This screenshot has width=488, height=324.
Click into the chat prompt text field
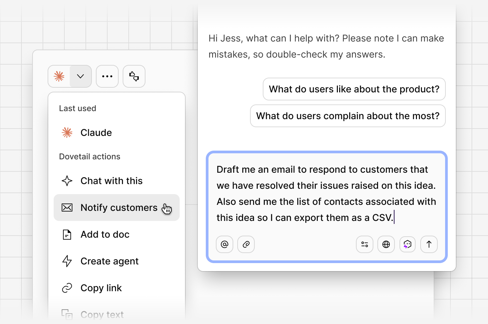point(326,193)
